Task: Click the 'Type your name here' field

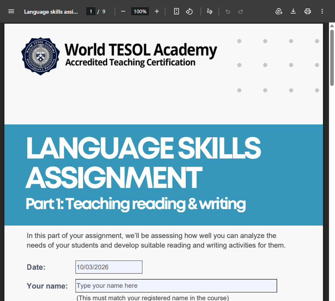Action: click(176, 286)
